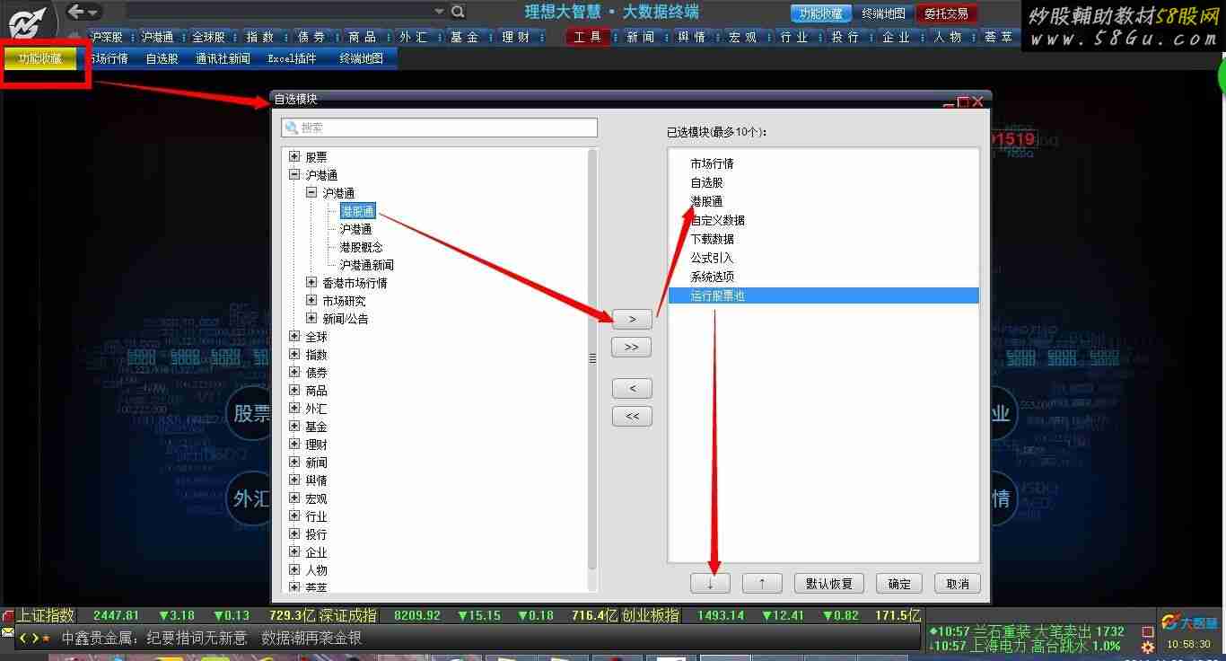Select the red 工具 menu

click(x=588, y=37)
